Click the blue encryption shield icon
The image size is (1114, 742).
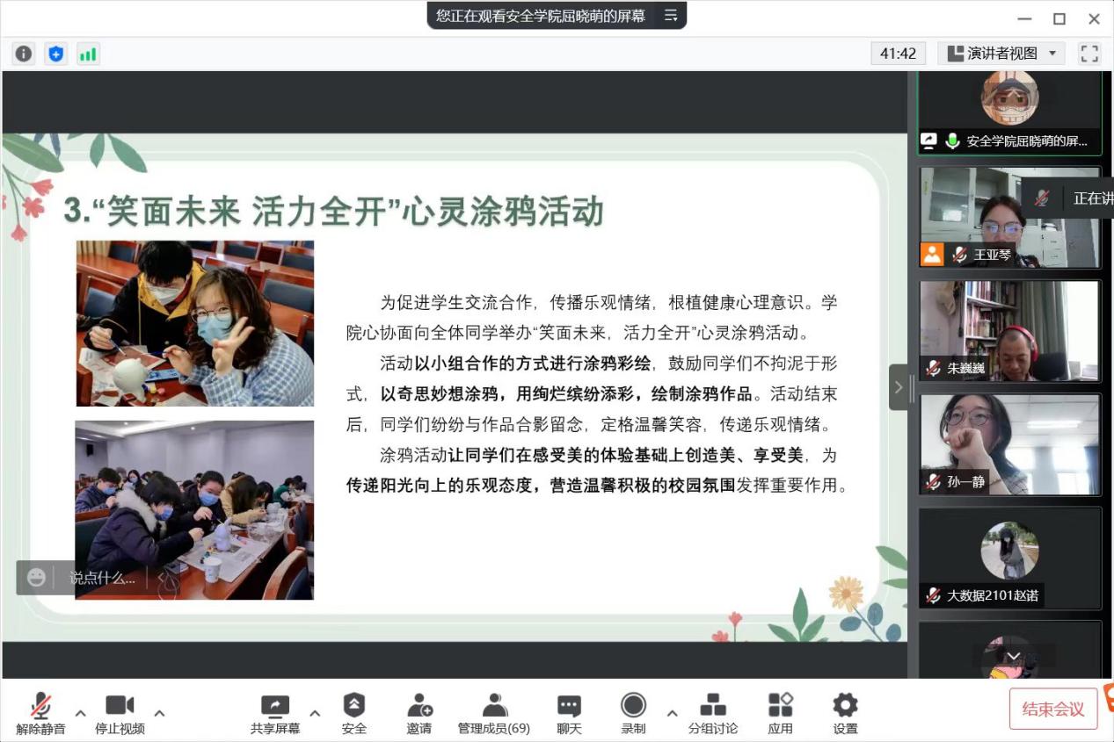[56, 54]
